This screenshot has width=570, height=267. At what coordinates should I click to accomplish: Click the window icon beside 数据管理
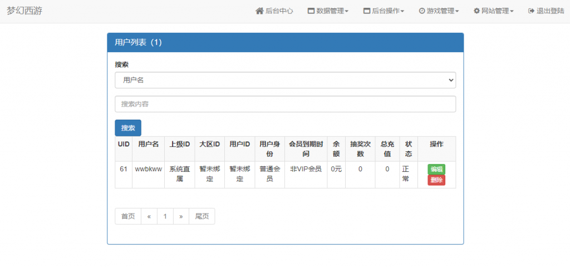pos(311,11)
